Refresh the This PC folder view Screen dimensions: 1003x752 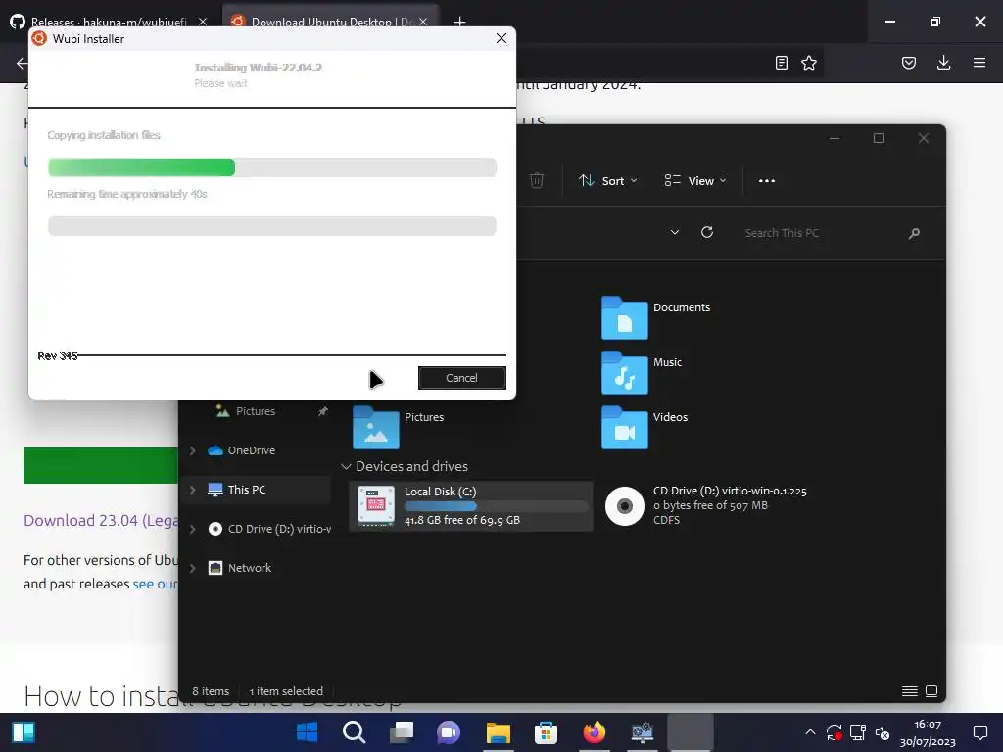click(707, 233)
